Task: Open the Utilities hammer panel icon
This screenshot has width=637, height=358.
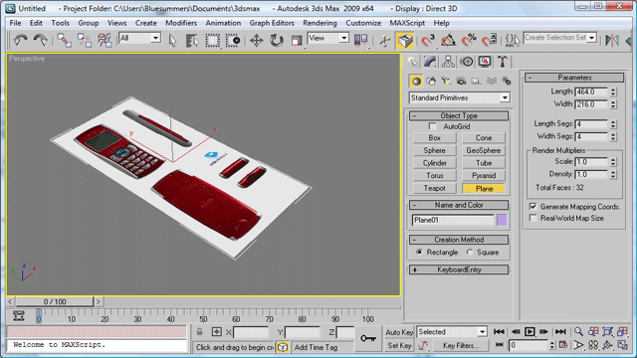Action: 503,62
